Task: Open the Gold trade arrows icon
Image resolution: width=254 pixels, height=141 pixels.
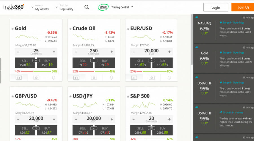Action: coord(19,78)
